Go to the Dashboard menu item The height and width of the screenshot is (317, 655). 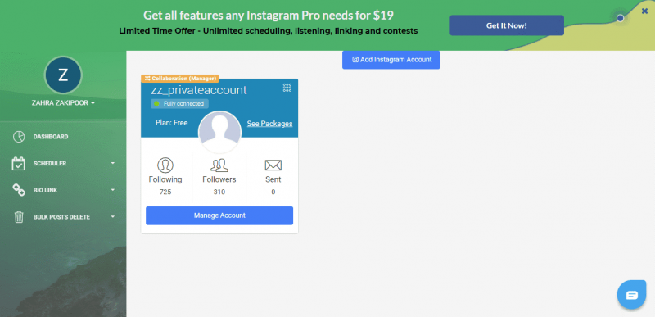coord(51,137)
